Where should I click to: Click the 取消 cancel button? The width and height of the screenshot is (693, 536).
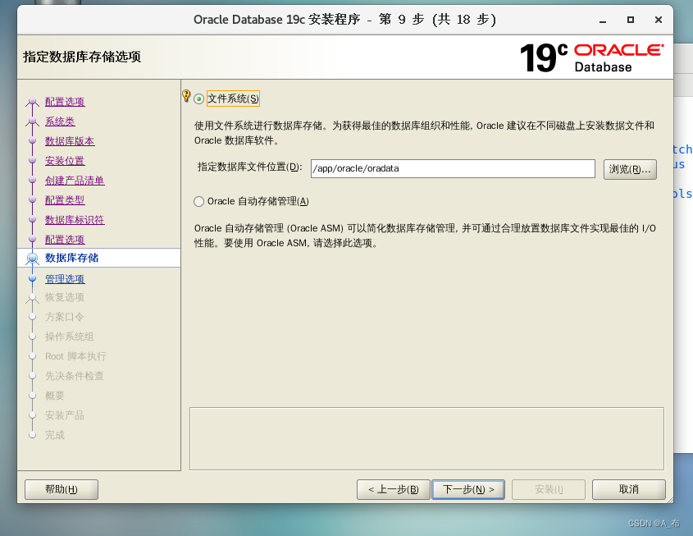pyautogui.click(x=628, y=489)
